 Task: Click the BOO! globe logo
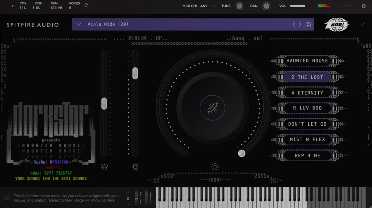point(337,24)
